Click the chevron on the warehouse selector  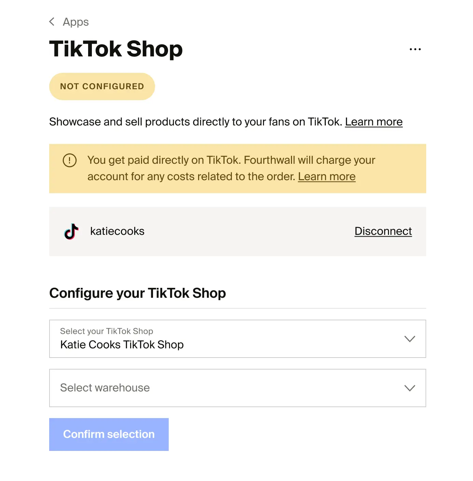pos(410,388)
